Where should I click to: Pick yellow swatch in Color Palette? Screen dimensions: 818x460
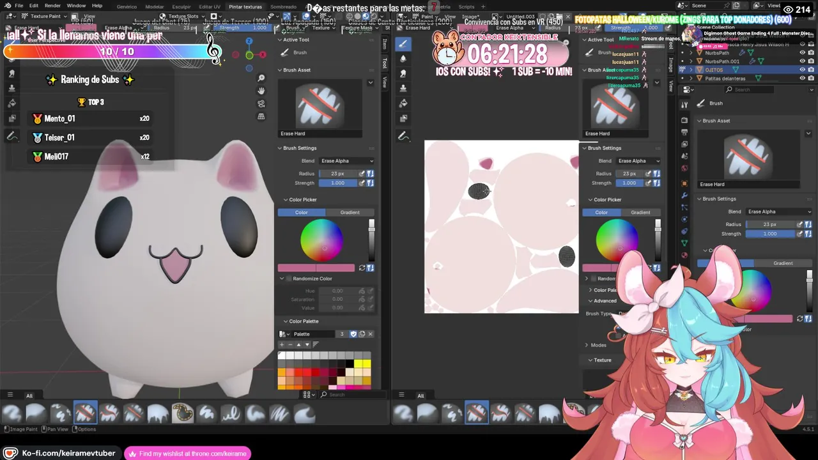[x=359, y=364]
